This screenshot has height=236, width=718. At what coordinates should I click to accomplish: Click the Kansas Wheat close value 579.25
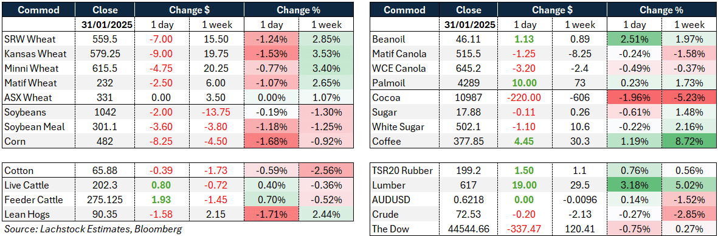coord(105,54)
